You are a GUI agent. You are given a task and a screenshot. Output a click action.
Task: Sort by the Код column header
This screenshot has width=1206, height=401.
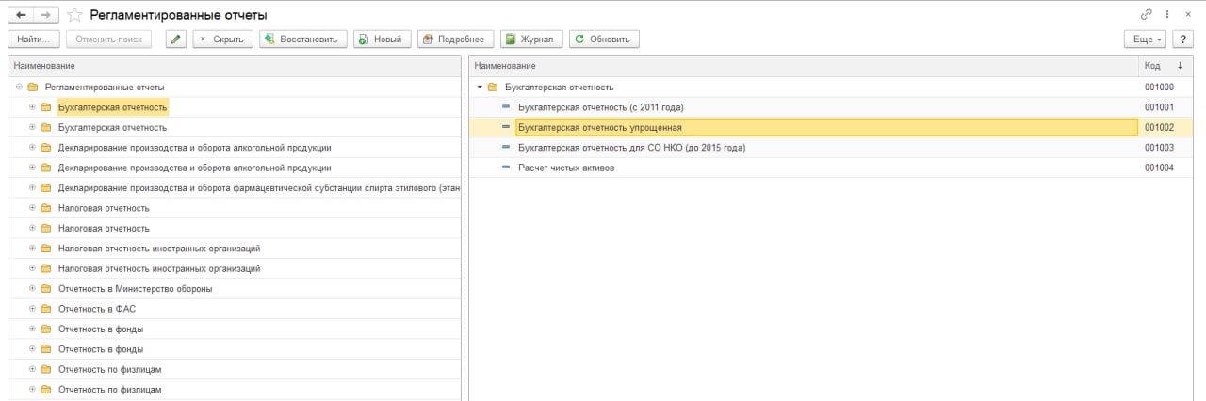pos(1152,66)
